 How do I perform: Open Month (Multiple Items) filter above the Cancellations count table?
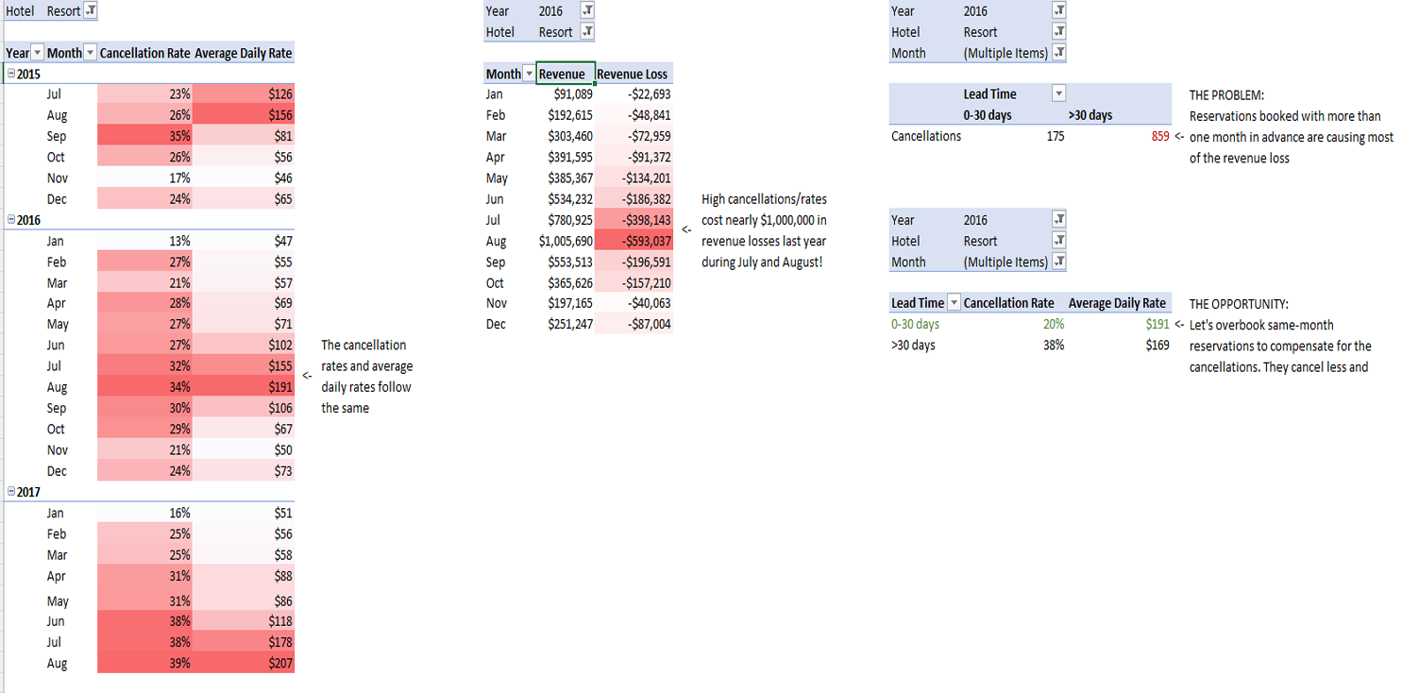coord(1058,53)
